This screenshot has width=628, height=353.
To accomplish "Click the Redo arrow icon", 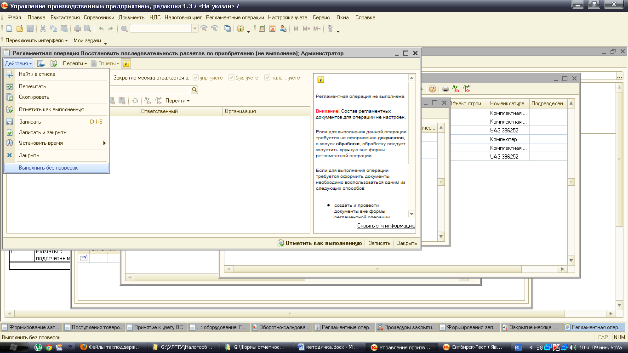I will [110, 28].
